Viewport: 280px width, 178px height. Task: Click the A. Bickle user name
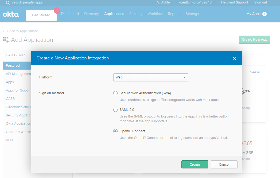click(x=163, y=2)
